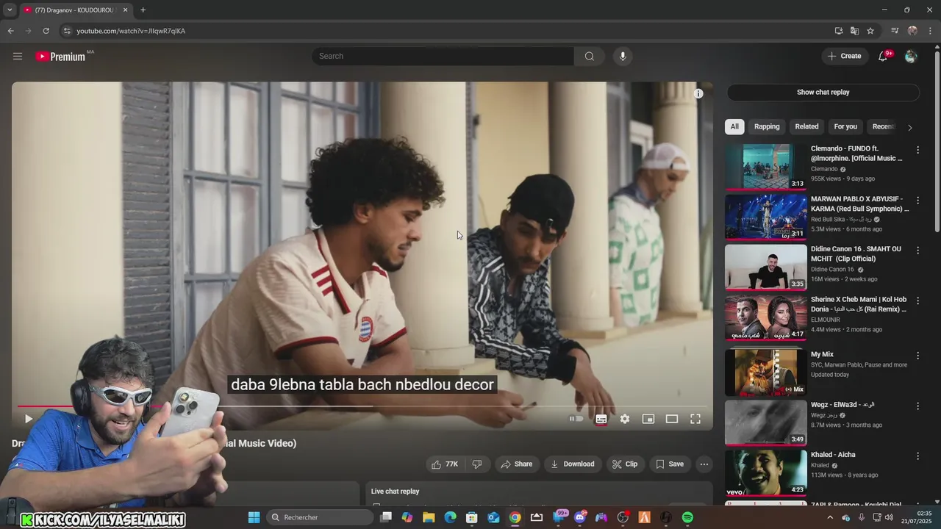The height and width of the screenshot is (529, 941).
Task: Click the Create button
Action: (845, 57)
